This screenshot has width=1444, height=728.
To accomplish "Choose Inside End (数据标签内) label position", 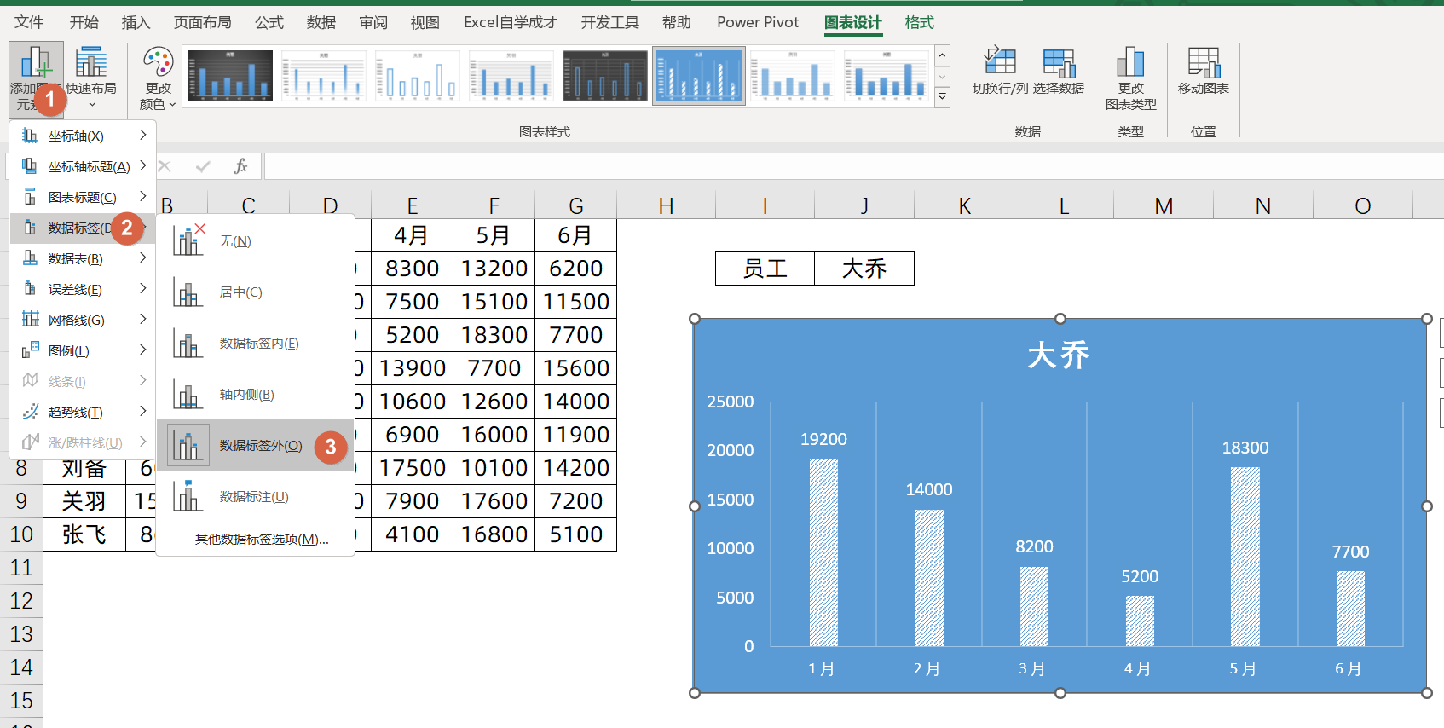I will (256, 344).
